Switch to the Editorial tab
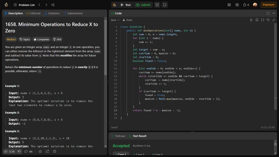279x157 pixels. (x=33, y=13)
